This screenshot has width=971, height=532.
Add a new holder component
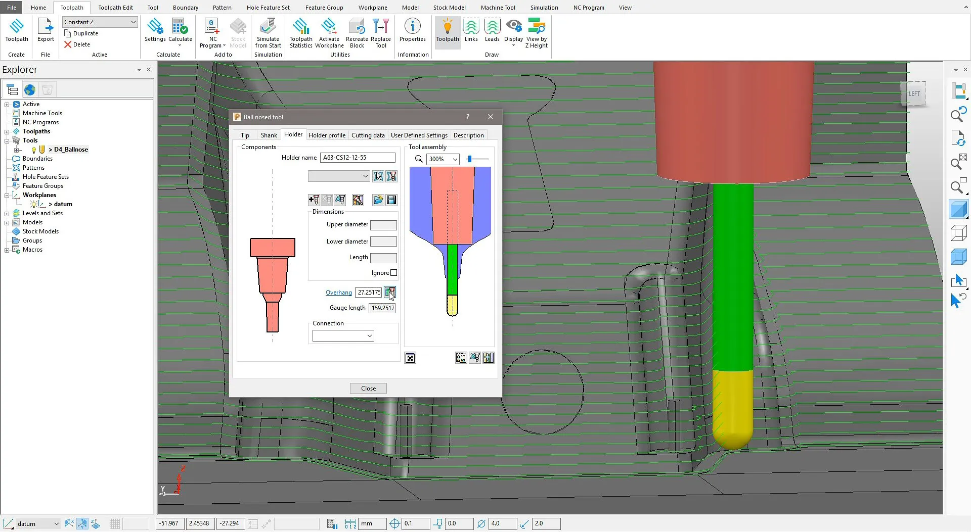click(314, 200)
